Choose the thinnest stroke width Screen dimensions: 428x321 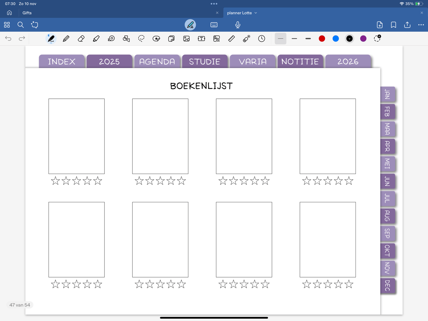[281, 38]
